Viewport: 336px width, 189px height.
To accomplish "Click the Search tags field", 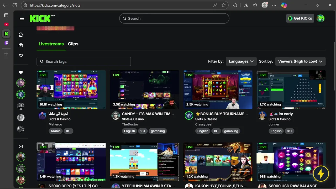I will (x=84, y=61).
